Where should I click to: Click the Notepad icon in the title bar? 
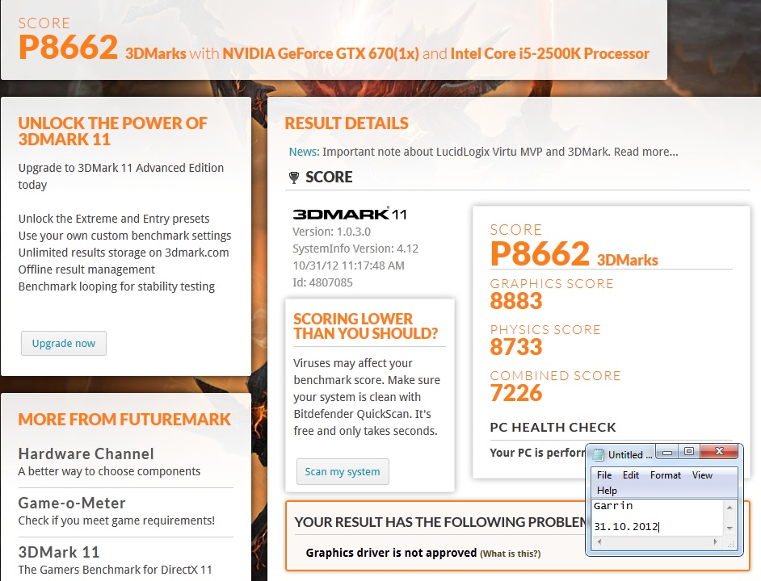[598, 455]
